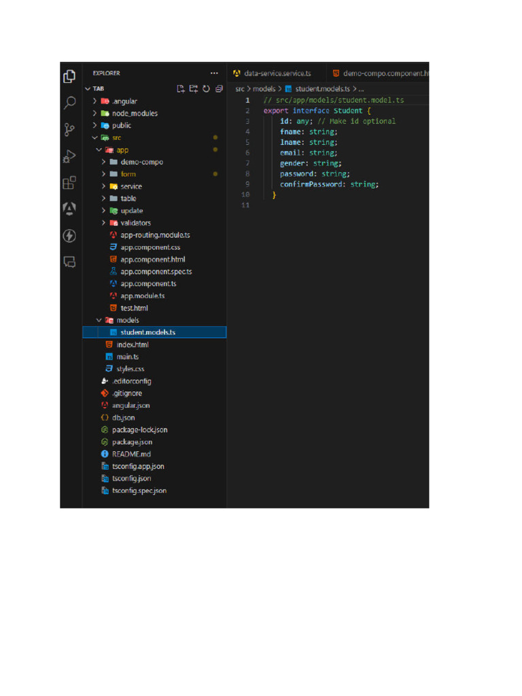Expand the public folder
Screen dimensions: 522x696
click(x=94, y=125)
